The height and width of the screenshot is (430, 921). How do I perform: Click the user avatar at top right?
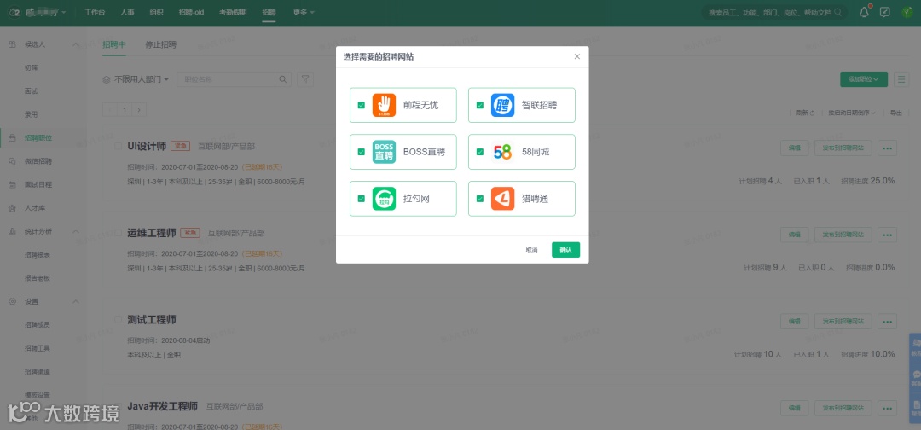point(907,12)
